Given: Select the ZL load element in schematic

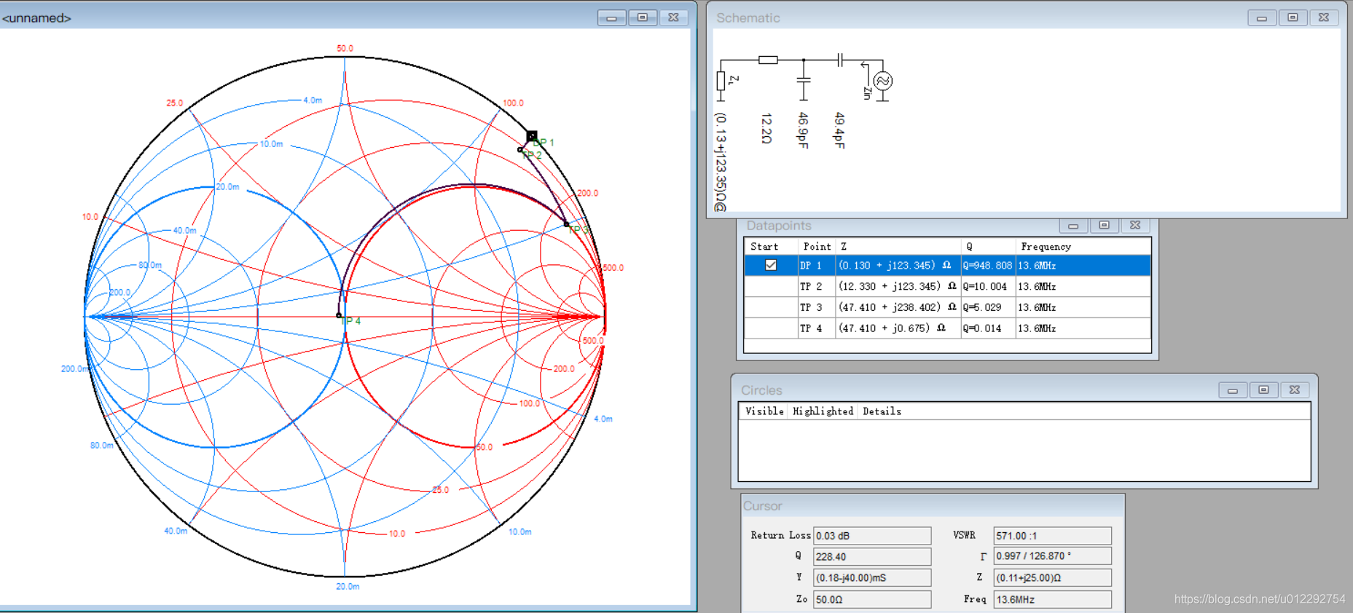Looking at the screenshot, I should [x=721, y=81].
